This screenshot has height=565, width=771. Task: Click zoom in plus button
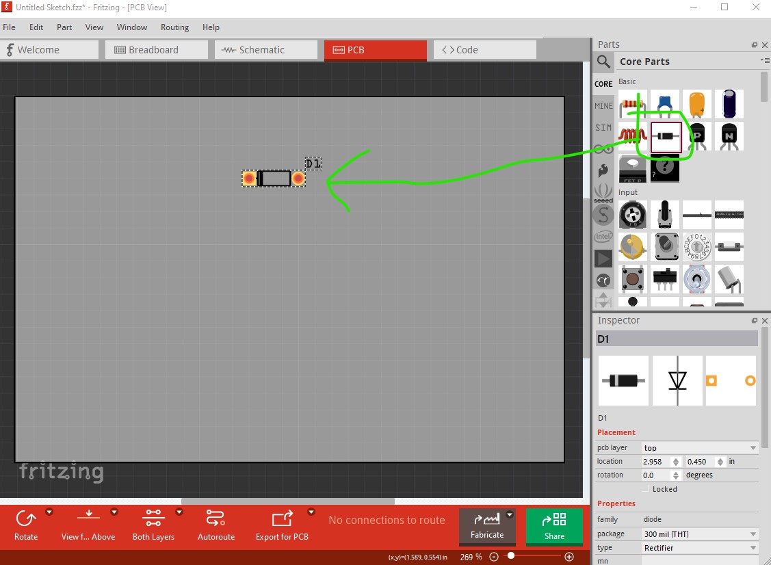point(569,557)
